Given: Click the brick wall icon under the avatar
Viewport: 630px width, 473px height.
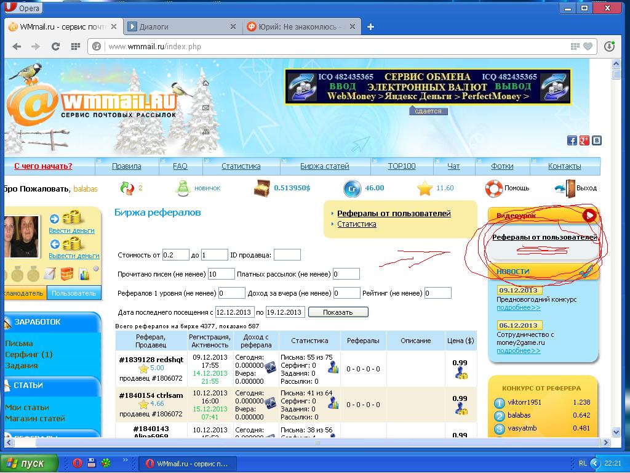Looking at the screenshot, I should click(66, 274).
